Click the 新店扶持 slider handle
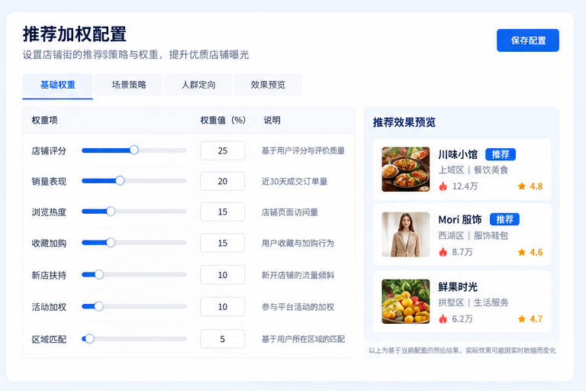Viewport: 586px width, 391px height. tap(99, 275)
